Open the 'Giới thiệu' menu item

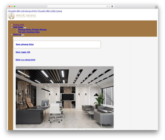tap(18, 27)
